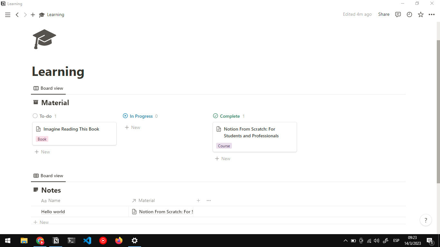Open the Windows Start menu

(8, 241)
